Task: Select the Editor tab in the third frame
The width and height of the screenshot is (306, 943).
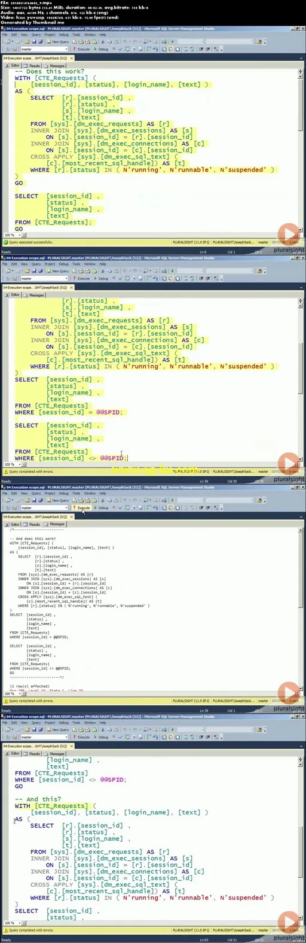Action: [x=13, y=524]
